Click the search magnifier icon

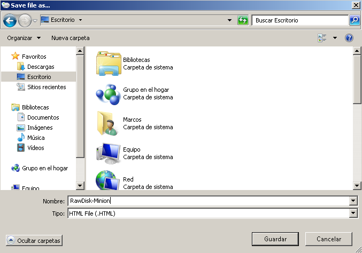coord(354,20)
